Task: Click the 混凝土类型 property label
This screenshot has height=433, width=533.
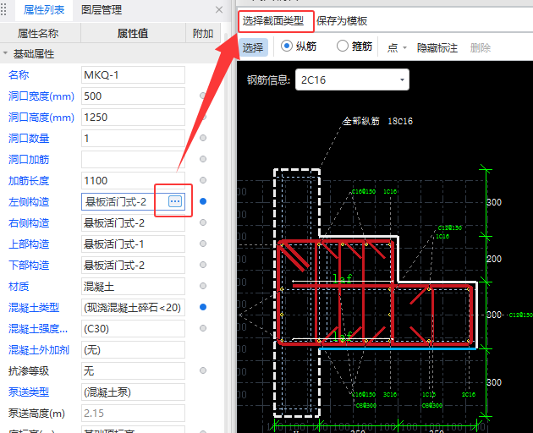Action: point(34,307)
